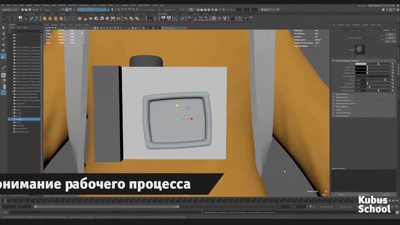The image size is (400, 225).
Task: Toggle the highlighted Attribute Editor icon top-right
Action: [391, 10]
